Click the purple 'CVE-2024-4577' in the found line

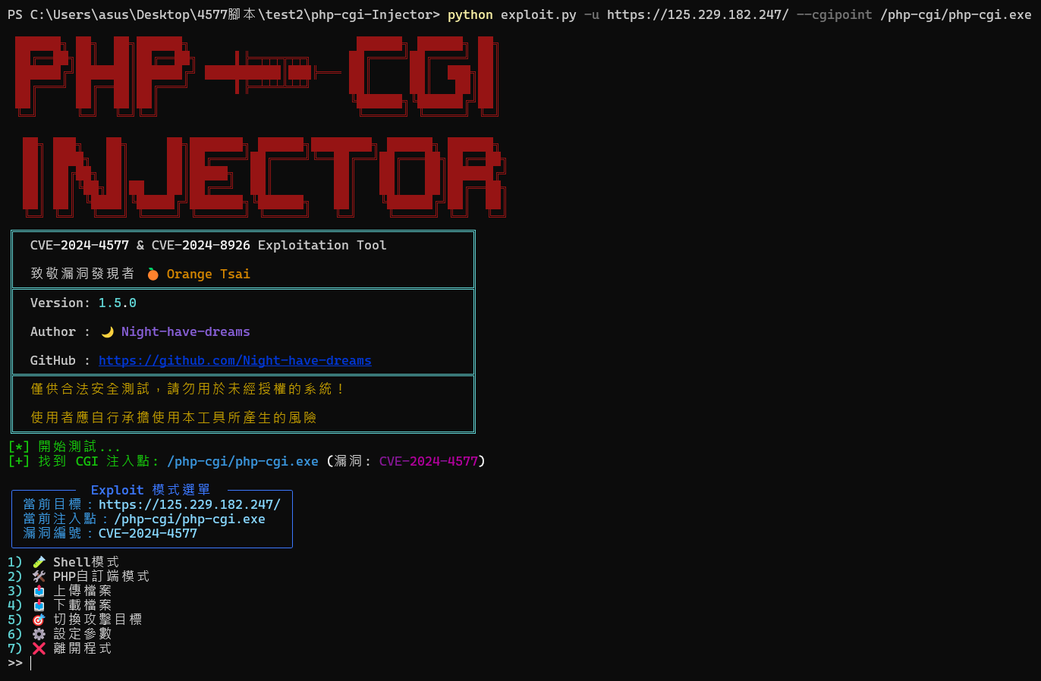pyautogui.click(x=429, y=461)
